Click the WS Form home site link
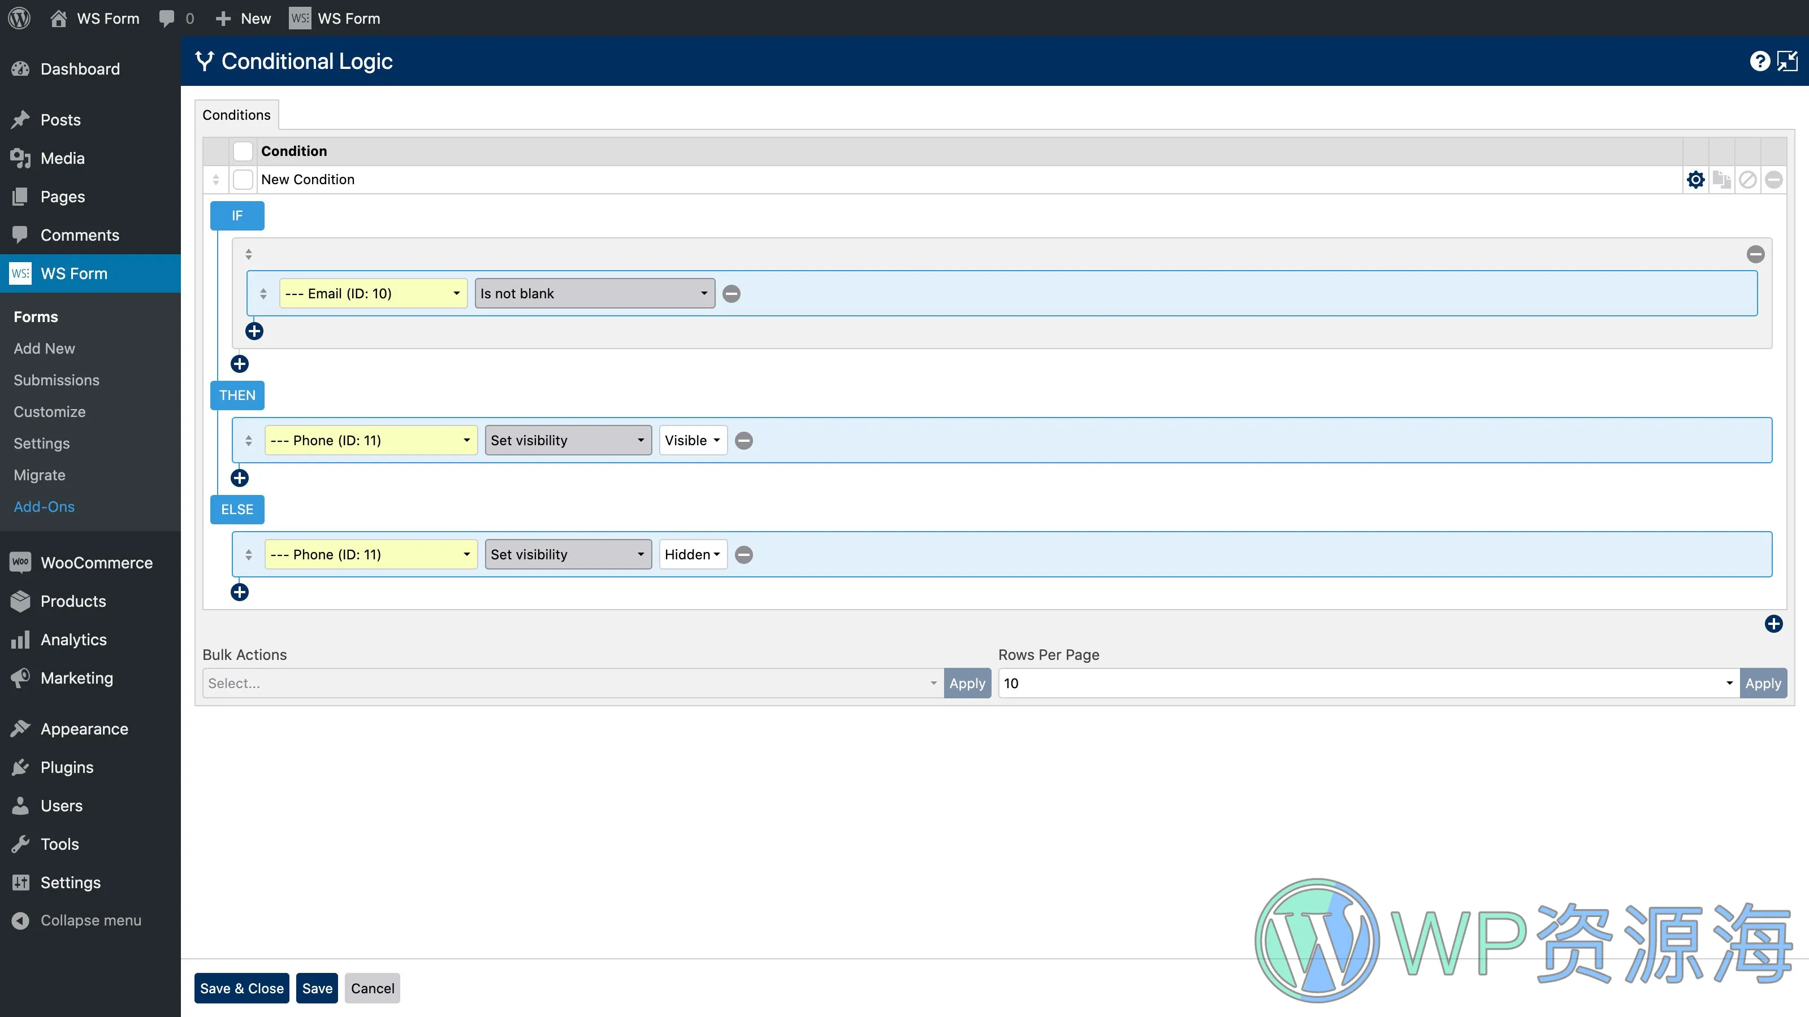The width and height of the screenshot is (1809, 1017). pyautogui.click(x=95, y=18)
